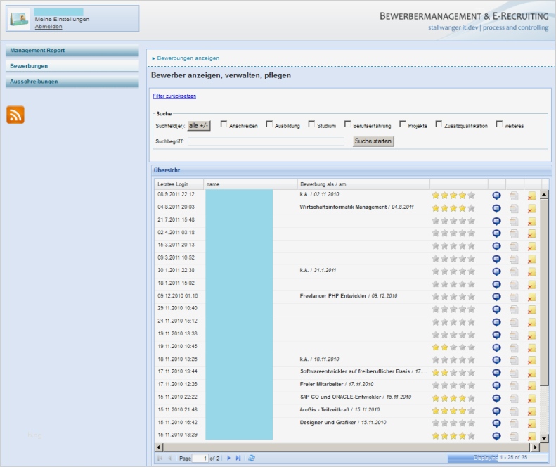Toggle the Zusatzqualifikation checkbox
This screenshot has width=556, height=467.
(439, 124)
